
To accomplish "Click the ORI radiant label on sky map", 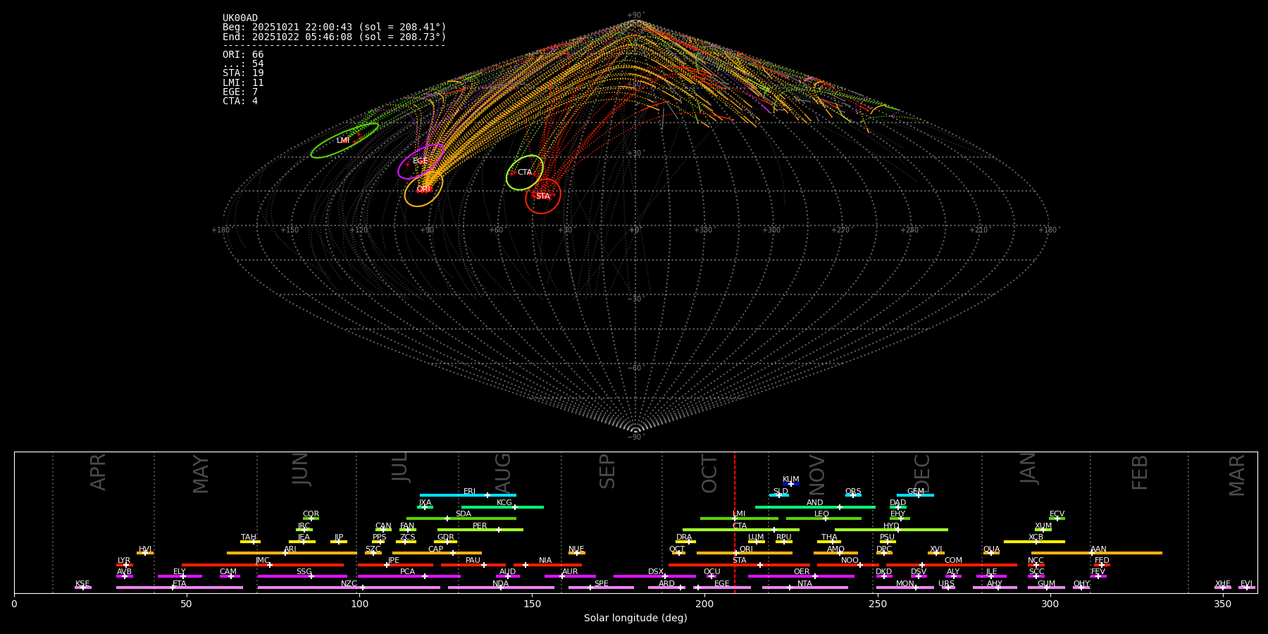I will point(423,189).
